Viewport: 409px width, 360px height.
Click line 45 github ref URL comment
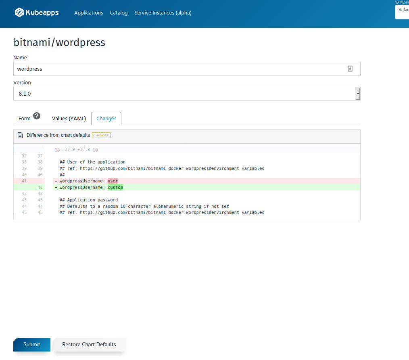(x=162, y=213)
